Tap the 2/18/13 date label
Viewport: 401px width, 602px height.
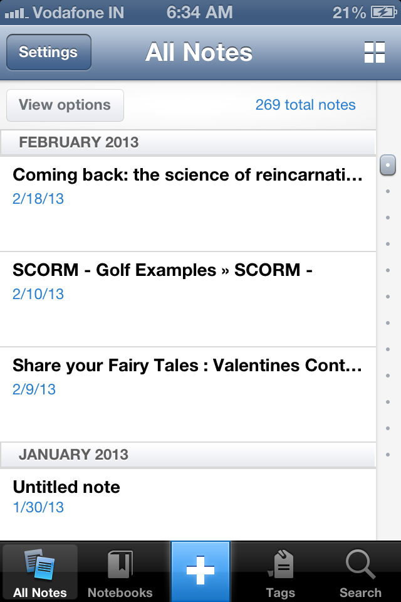click(x=38, y=199)
